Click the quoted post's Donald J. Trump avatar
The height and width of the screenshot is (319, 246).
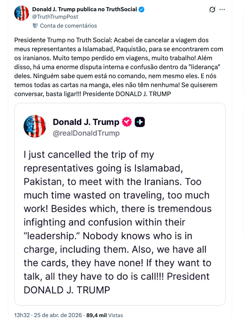(x=35, y=126)
